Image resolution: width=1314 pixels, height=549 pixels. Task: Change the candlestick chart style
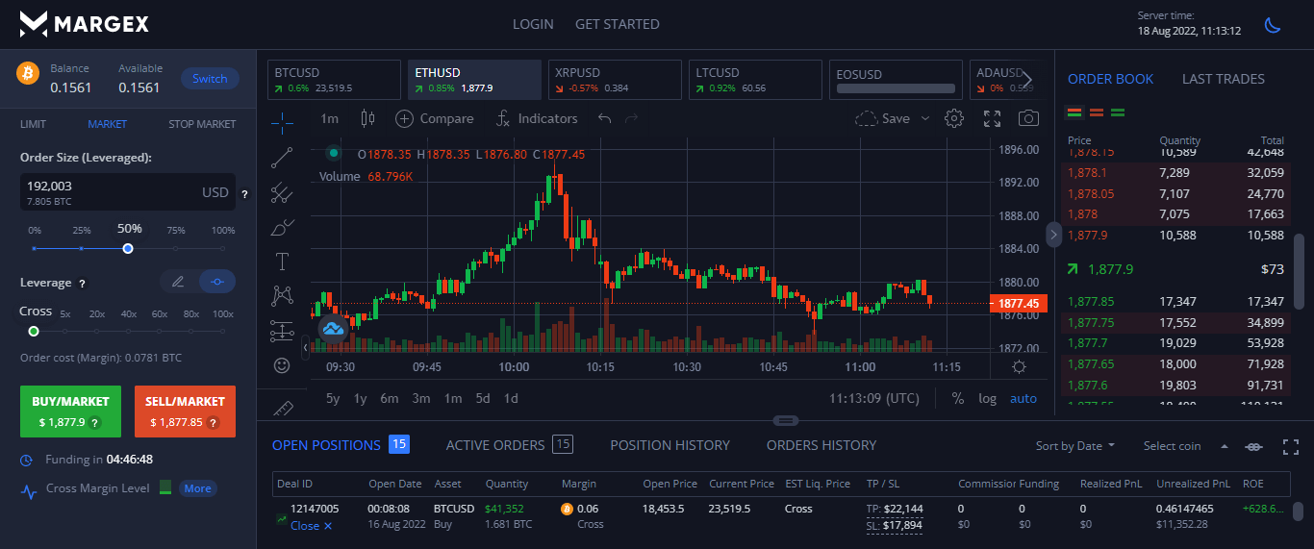click(366, 118)
